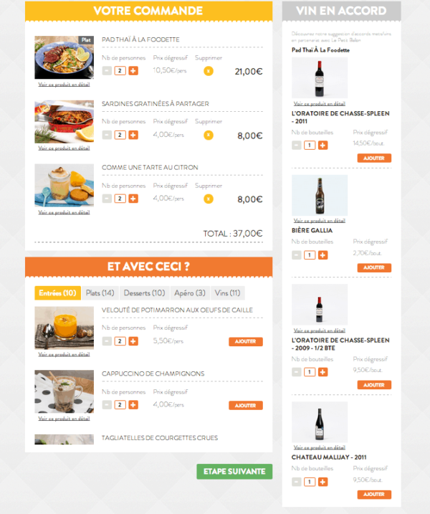Screen dimensions: 430x514
Task: Add Bière Gallia via Ajouter button
Action: [374, 267]
